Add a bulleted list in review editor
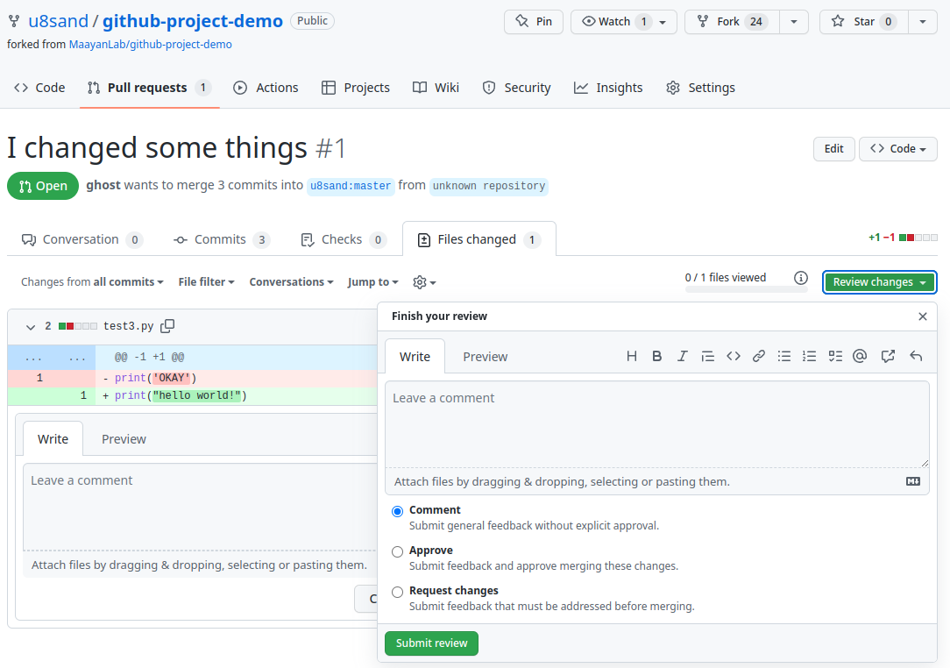 click(x=784, y=356)
